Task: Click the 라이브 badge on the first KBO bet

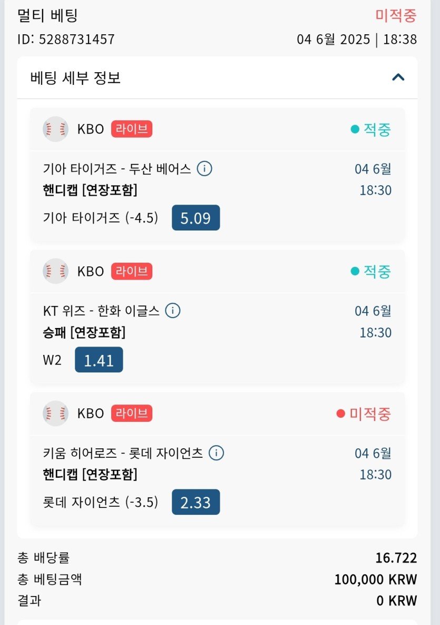Action: (131, 129)
